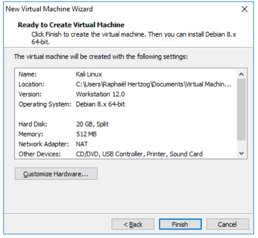
Task: Close the New Virtual Machine Wizard dialog
Action: coord(244,9)
